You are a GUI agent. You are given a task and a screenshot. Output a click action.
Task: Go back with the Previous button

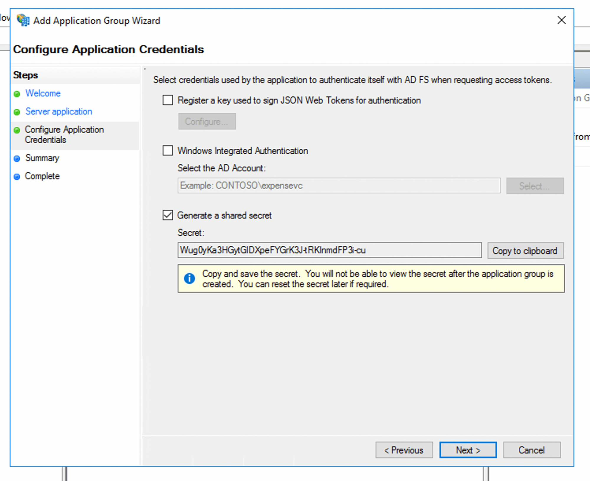click(x=404, y=450)
